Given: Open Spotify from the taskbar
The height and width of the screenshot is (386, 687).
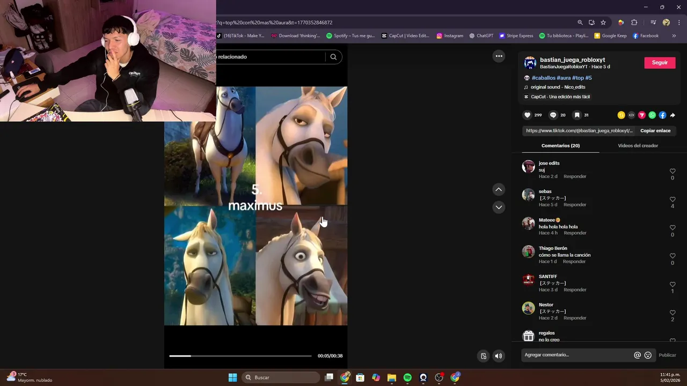Looking at the screenshot, I should [407, 377].
